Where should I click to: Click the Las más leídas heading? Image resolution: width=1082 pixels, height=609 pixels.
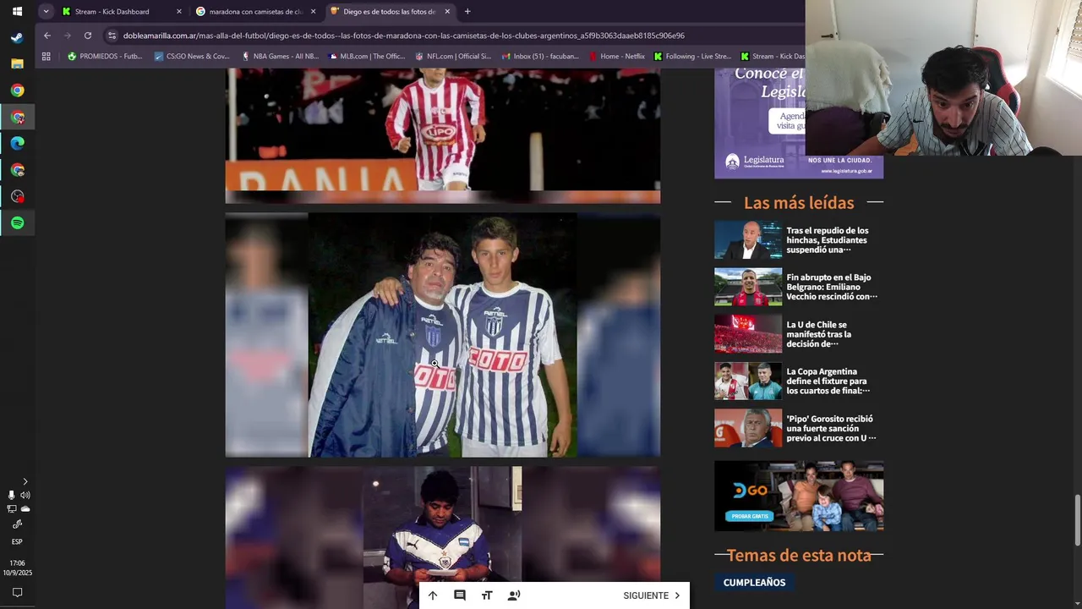point(799,202)
